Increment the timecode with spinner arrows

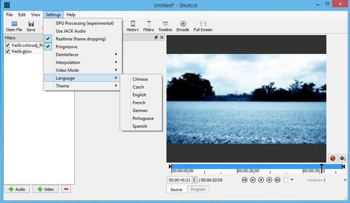click(194, 179)
